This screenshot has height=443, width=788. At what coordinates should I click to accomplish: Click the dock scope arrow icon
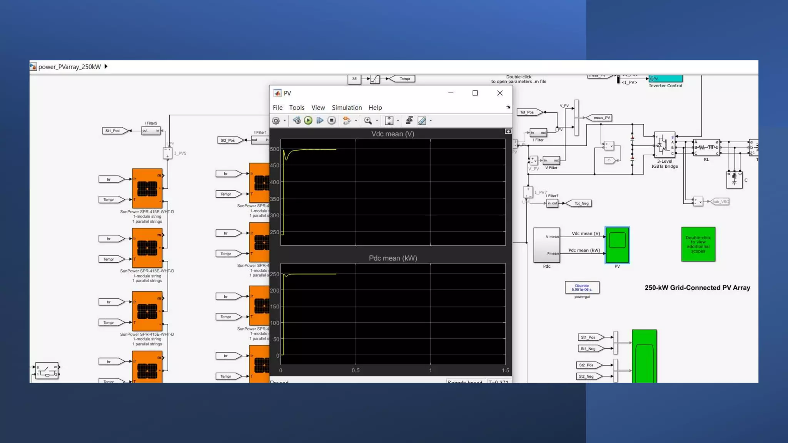click(x=508, y=107)
